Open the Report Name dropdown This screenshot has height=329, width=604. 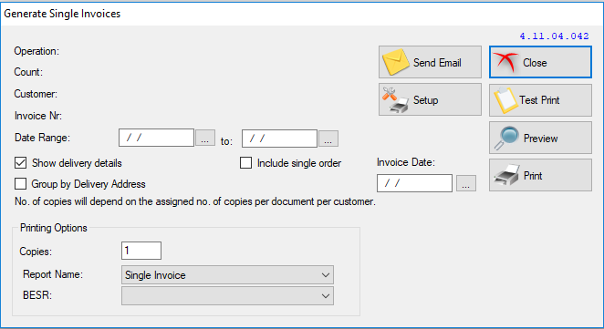(227, 274)
